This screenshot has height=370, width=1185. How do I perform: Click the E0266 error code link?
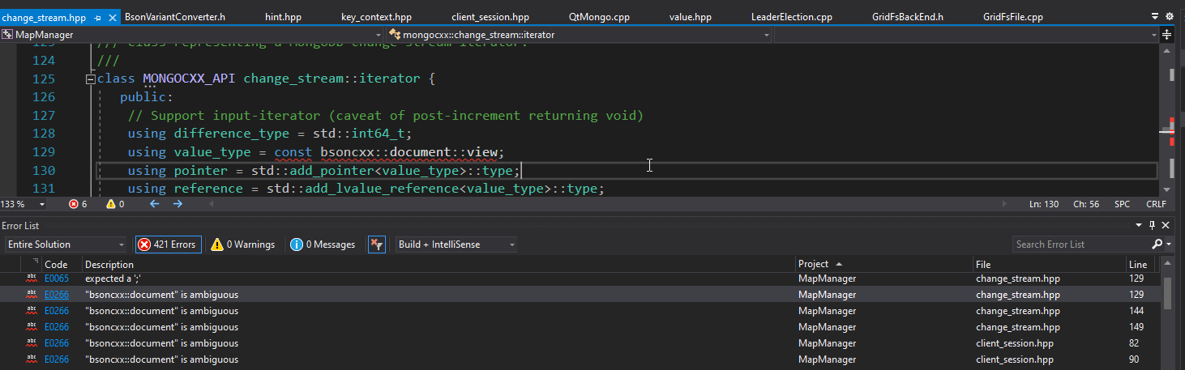56,295
